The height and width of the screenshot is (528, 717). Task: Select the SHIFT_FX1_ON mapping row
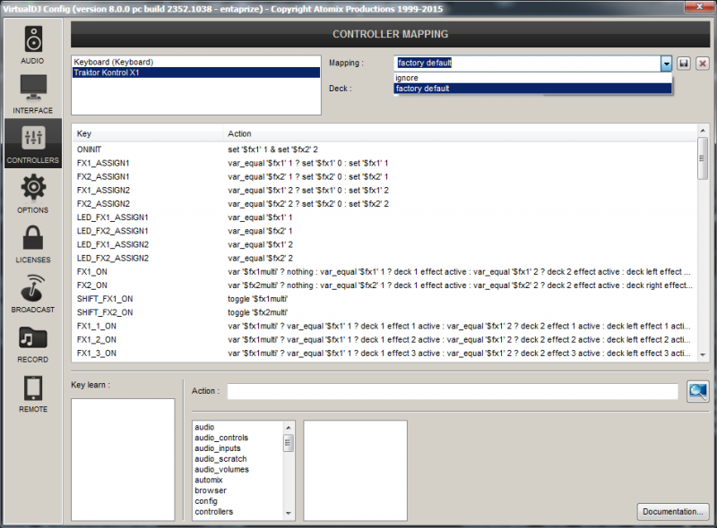[384, 299]
